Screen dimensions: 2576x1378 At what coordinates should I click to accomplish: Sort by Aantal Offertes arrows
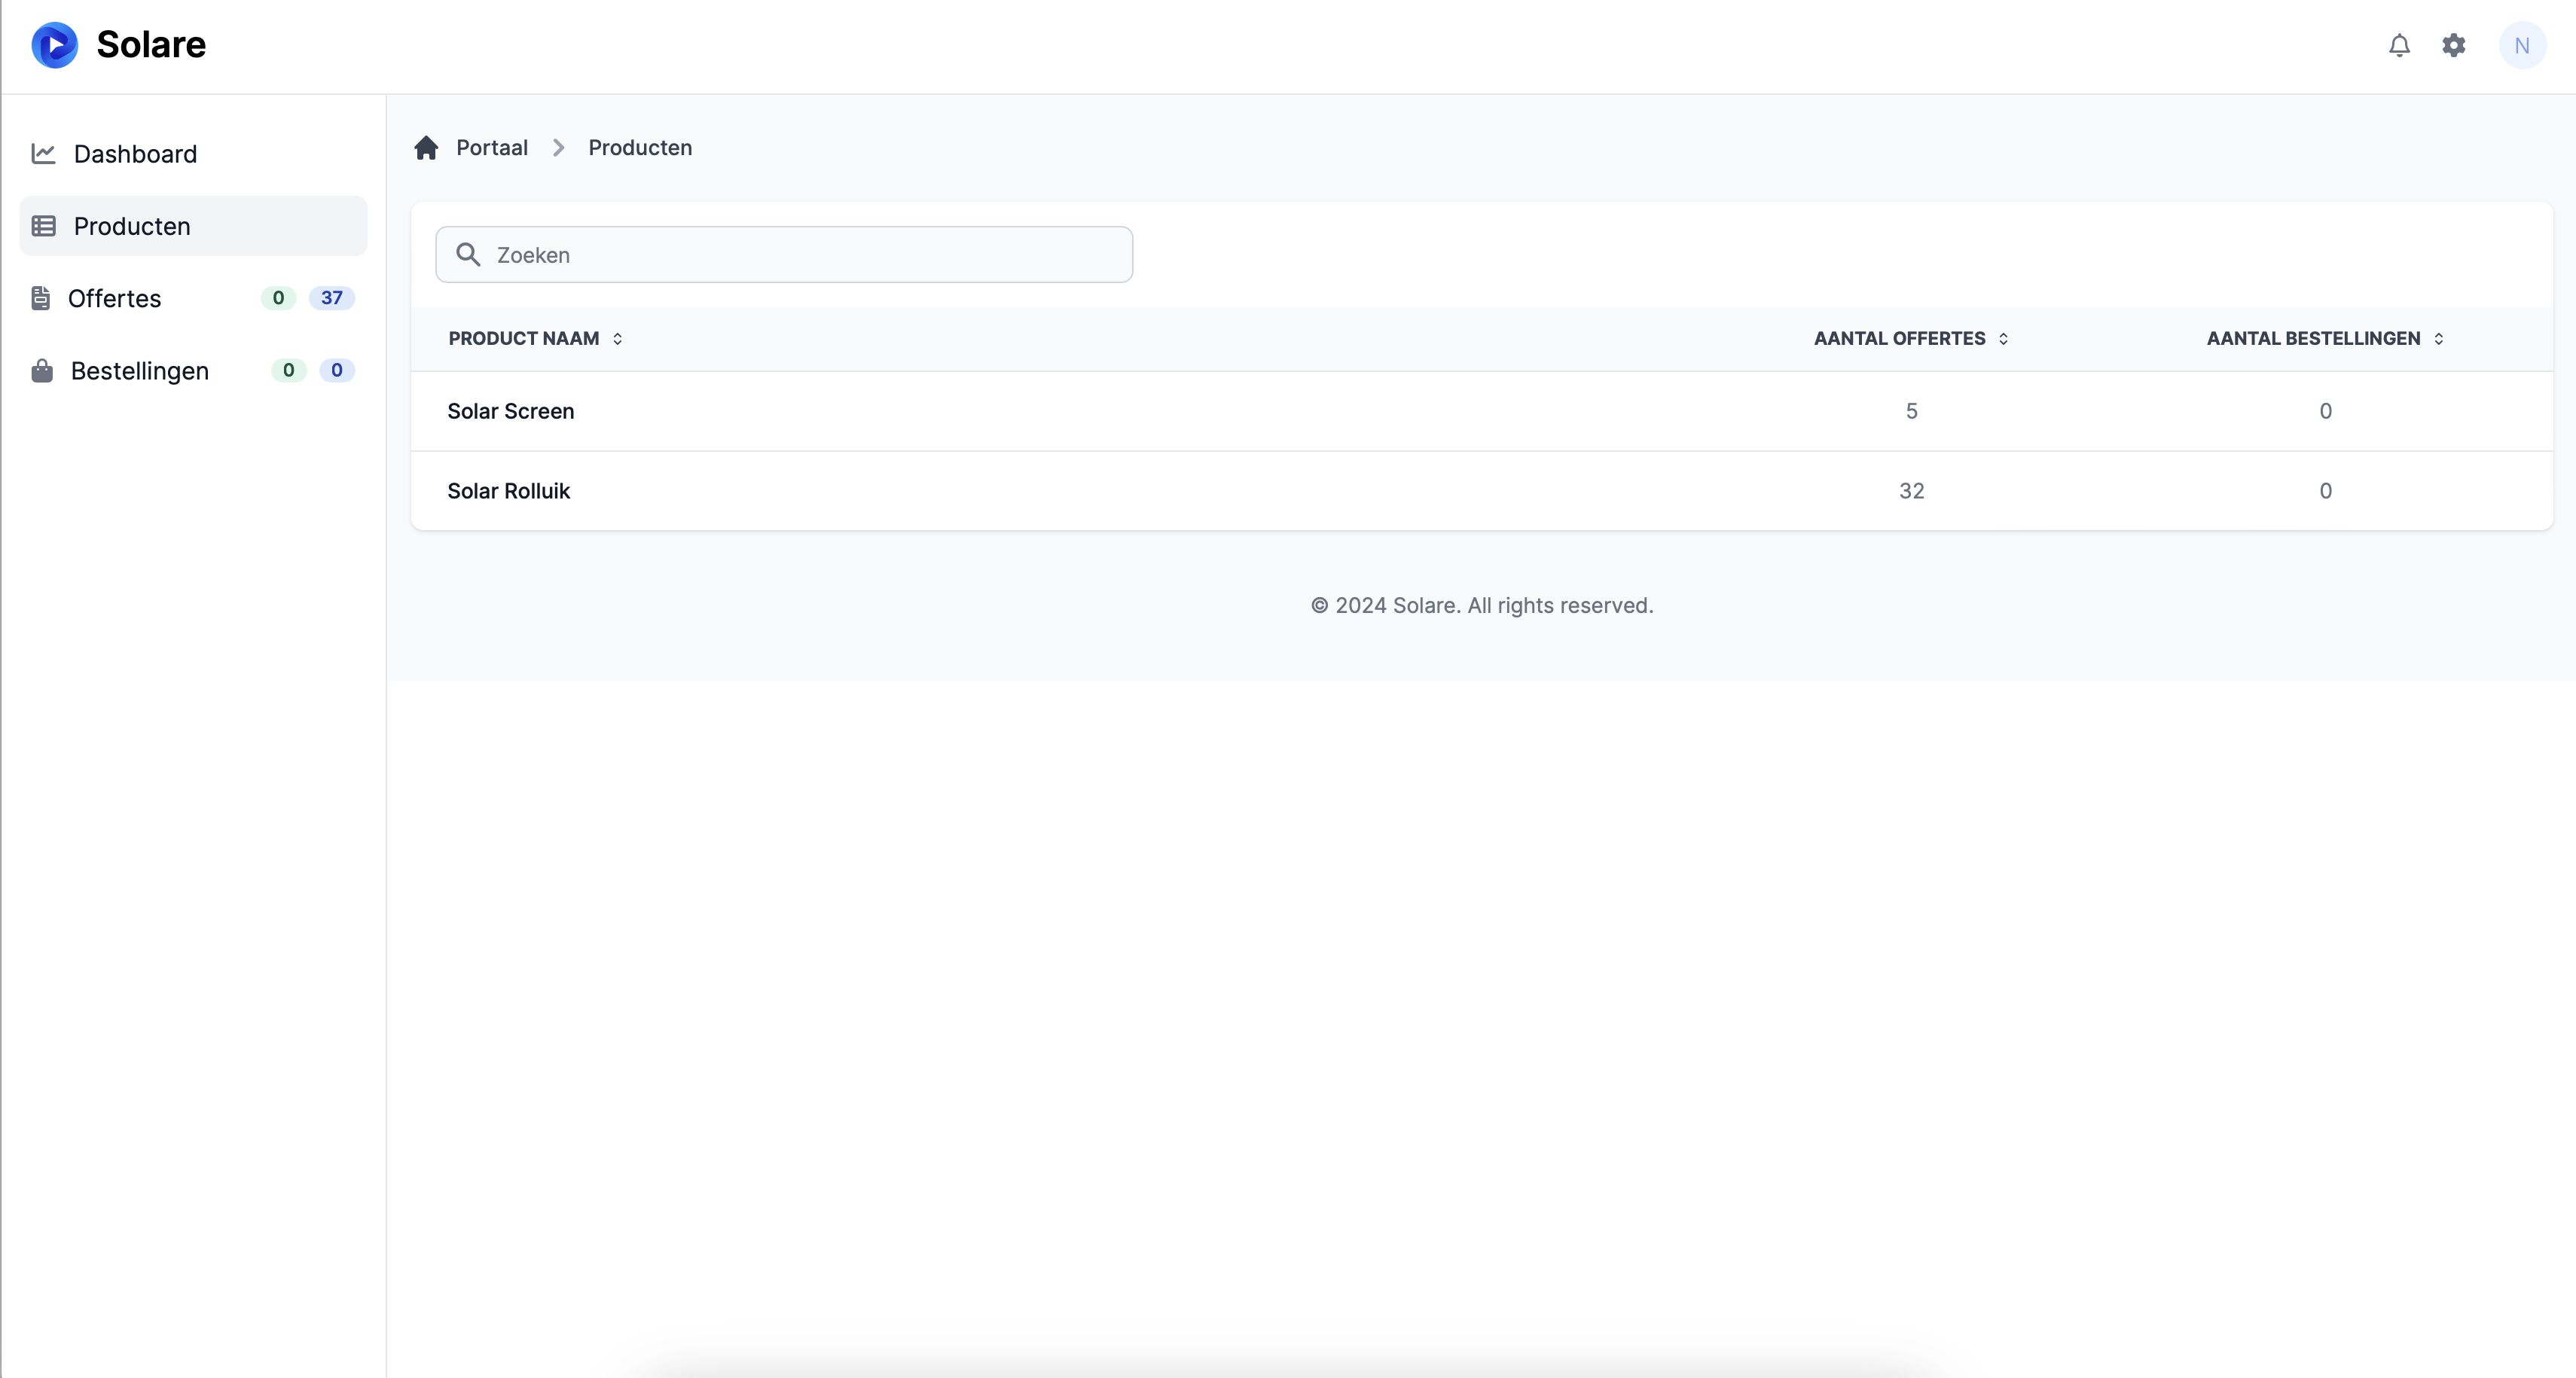click(2003, 339)
